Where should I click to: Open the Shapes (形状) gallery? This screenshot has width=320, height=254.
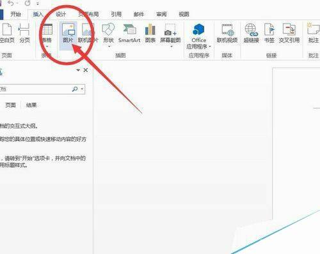pos(108,35)
